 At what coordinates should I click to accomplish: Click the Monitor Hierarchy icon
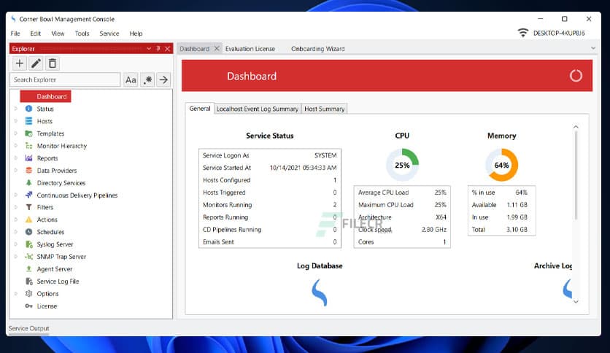[28, 146]
